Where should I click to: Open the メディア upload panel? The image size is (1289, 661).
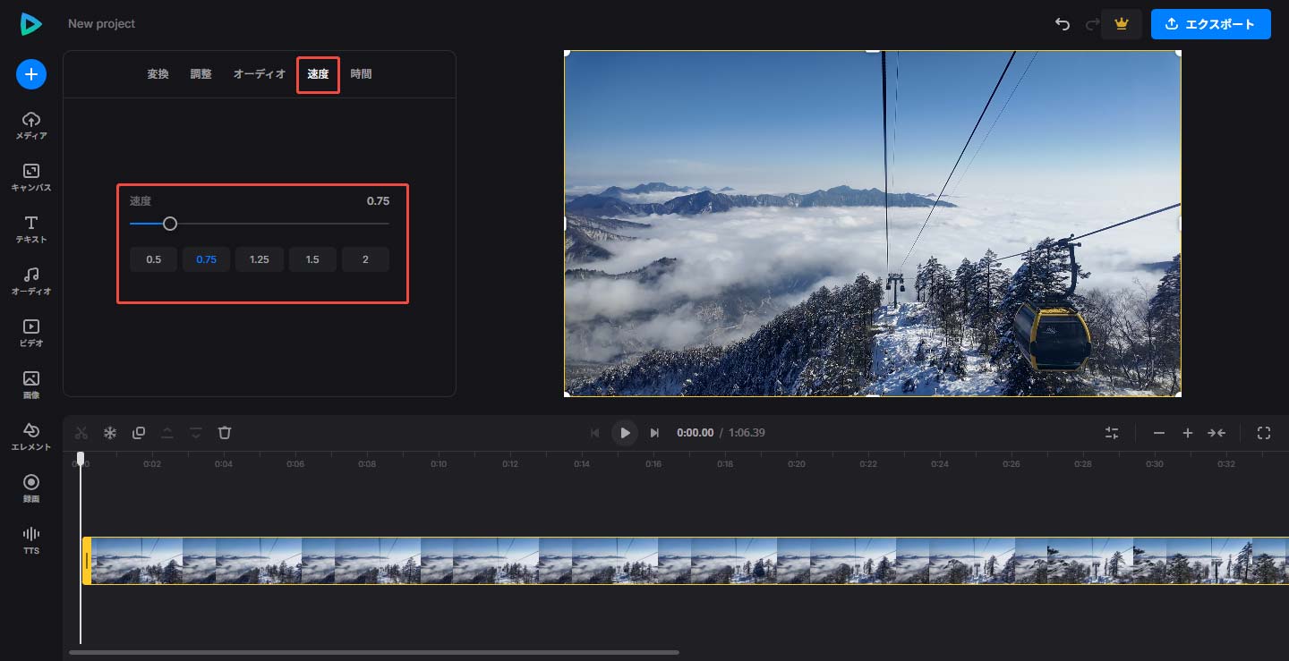click(31, 126)
